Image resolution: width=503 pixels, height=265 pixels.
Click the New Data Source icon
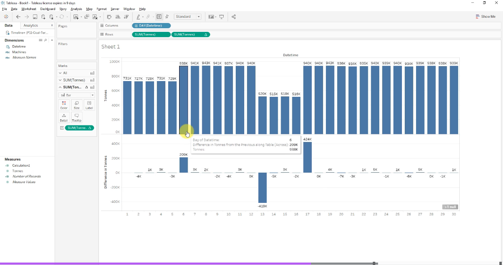tap(43, 17)
